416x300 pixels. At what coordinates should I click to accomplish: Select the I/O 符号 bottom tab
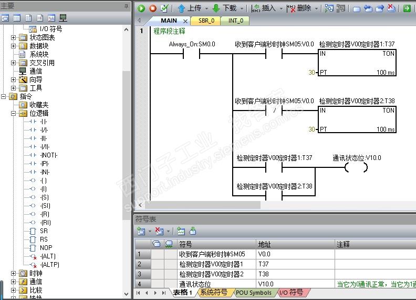(x=291, y=293)
